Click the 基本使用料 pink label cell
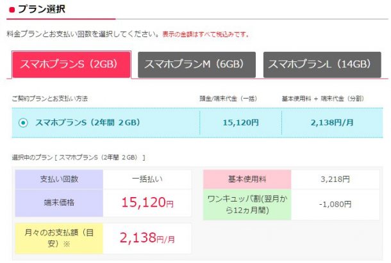Image resolution: width=391 pixels, height=263 pixels. (x=247, y=179)
